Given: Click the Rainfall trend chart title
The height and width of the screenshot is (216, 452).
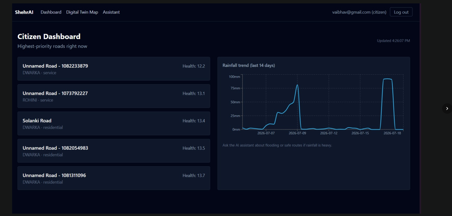Looking at the screenshot, I should [249, 65].
